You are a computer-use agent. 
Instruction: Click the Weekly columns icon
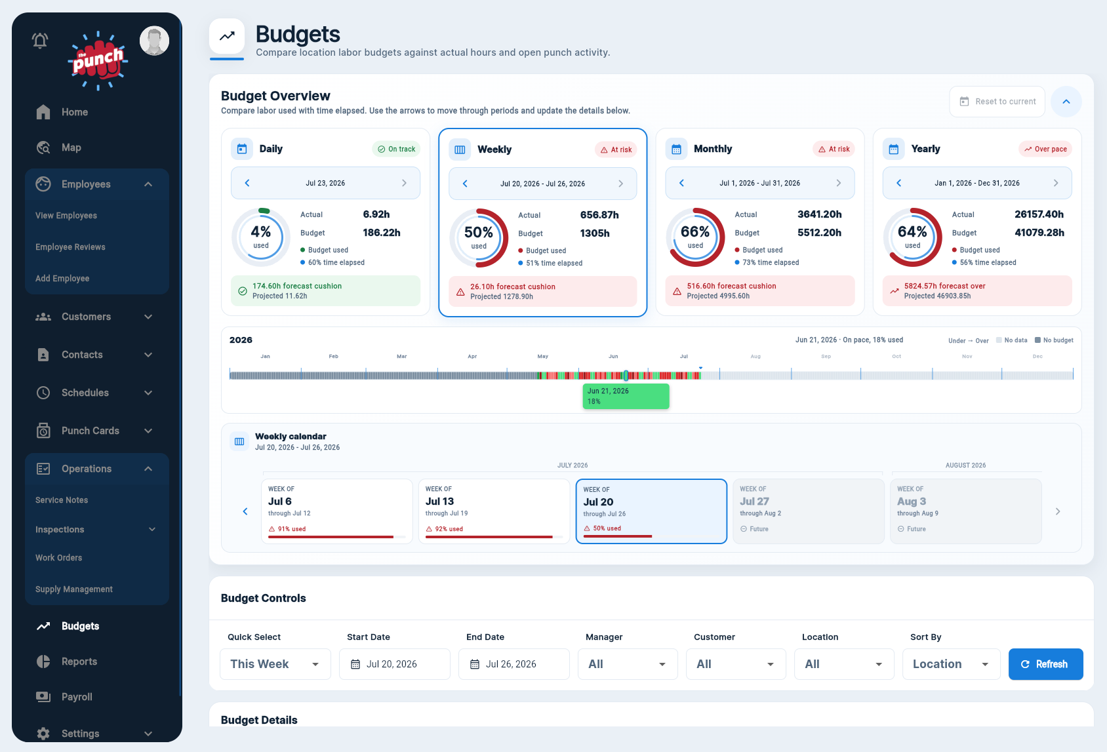pyautogui.click(x=460, y=149)
